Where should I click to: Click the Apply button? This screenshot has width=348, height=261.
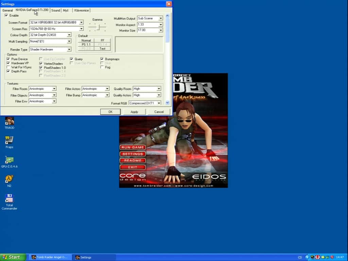[134, 112]
